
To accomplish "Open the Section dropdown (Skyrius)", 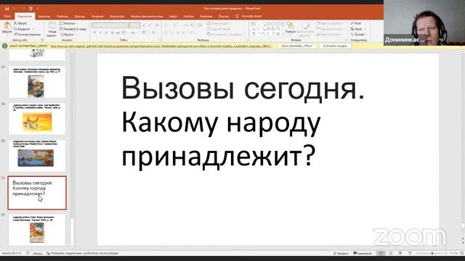I will click(x=68, y=35).
